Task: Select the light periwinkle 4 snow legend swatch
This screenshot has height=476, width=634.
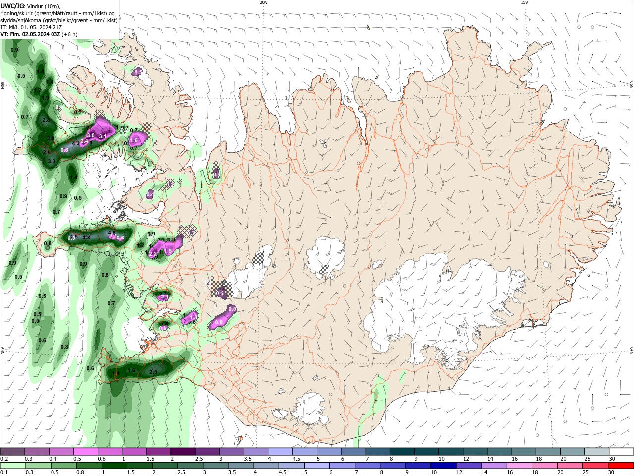Action: (280, 452)
